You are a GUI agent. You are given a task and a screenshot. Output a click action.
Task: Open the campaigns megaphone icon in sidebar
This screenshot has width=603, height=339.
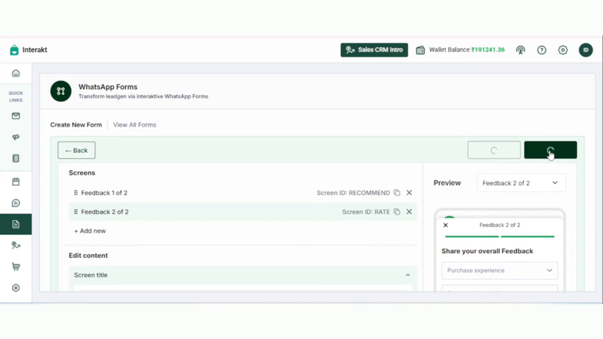(x=16, y=137)
